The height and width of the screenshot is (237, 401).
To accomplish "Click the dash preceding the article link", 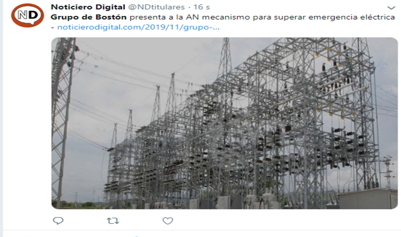I will [52, 27].
